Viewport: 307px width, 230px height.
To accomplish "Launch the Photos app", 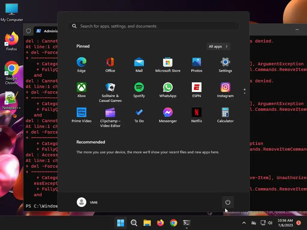I will 197,65.
